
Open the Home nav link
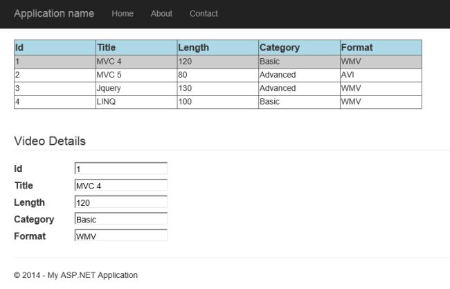(123, 14)
